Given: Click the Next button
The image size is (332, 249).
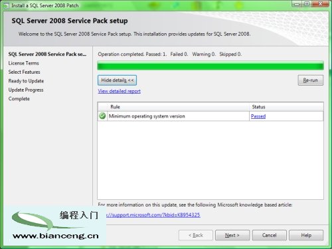Looking at the screenshot, I should coord(232,235).
